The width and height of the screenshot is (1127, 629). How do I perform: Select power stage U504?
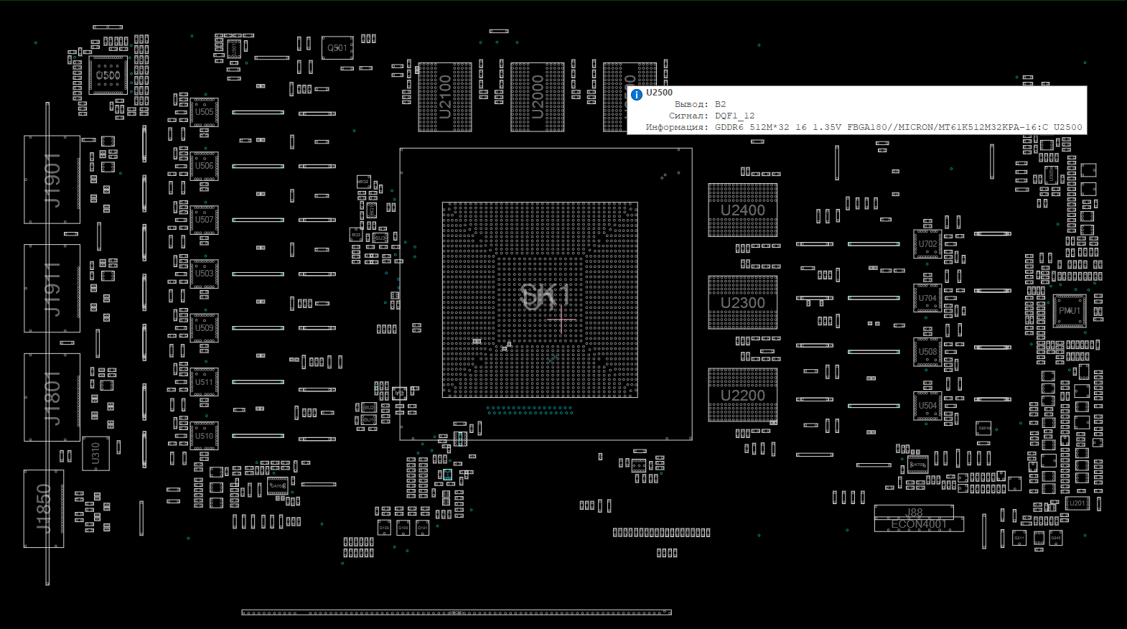[x=927, y=406]
